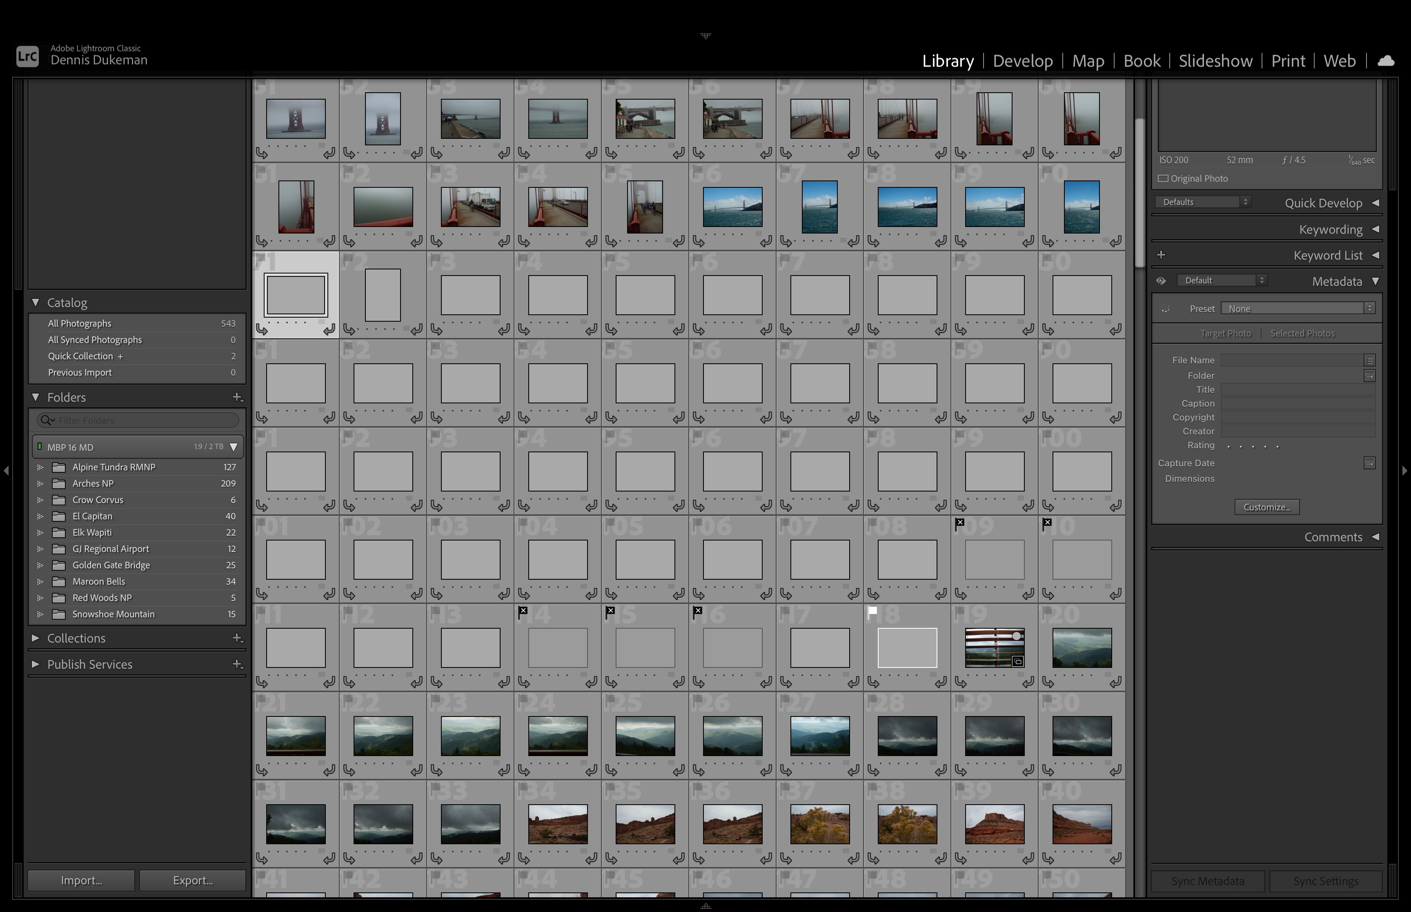Toggle the reject flag on photo 109

(x=960, y=523)
